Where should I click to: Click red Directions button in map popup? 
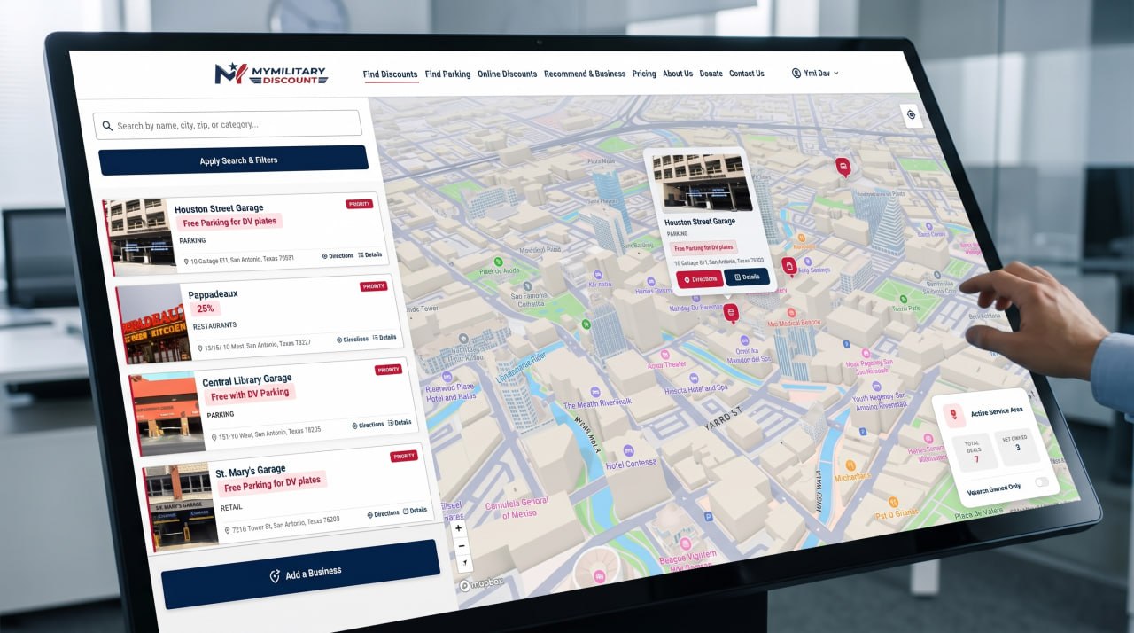pyautogui.click(x=699, y=278)
